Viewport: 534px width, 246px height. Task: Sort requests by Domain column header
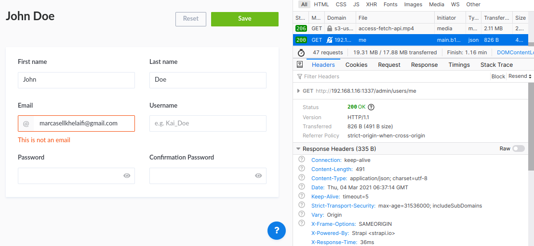coord(340,18)
